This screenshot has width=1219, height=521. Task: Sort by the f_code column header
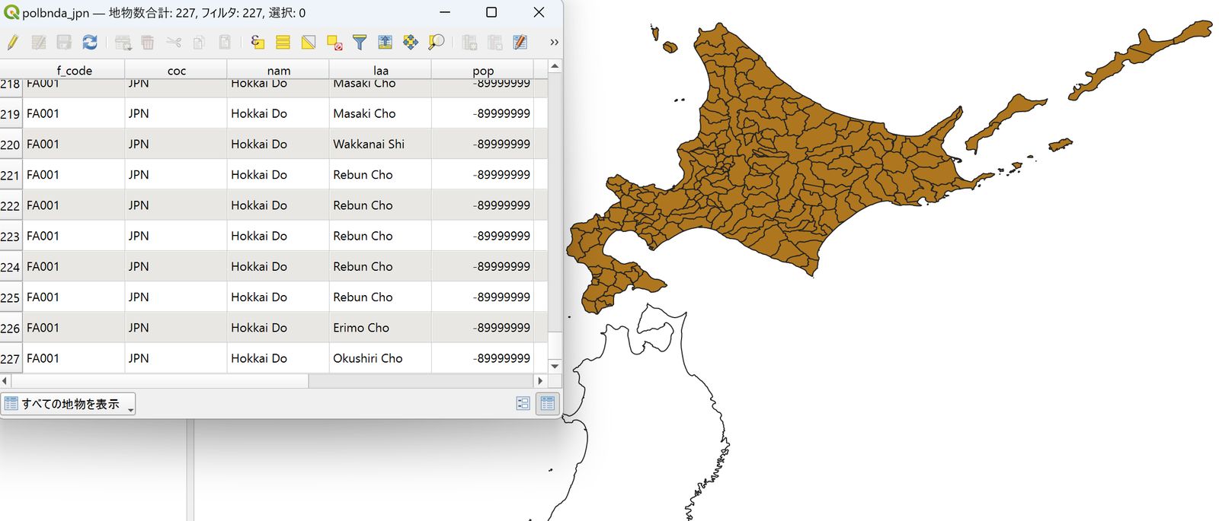pos(74,70)
